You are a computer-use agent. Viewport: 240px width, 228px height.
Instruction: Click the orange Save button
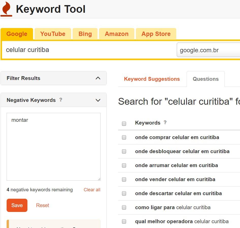pos(17,205)
